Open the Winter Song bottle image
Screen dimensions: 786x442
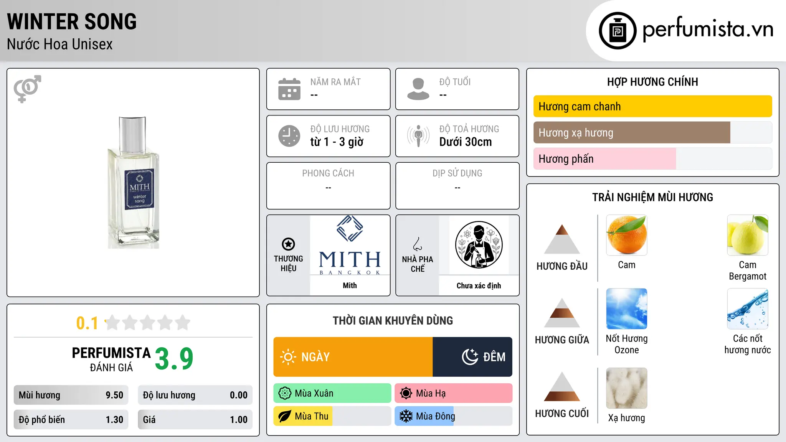(x=133, y=183)
